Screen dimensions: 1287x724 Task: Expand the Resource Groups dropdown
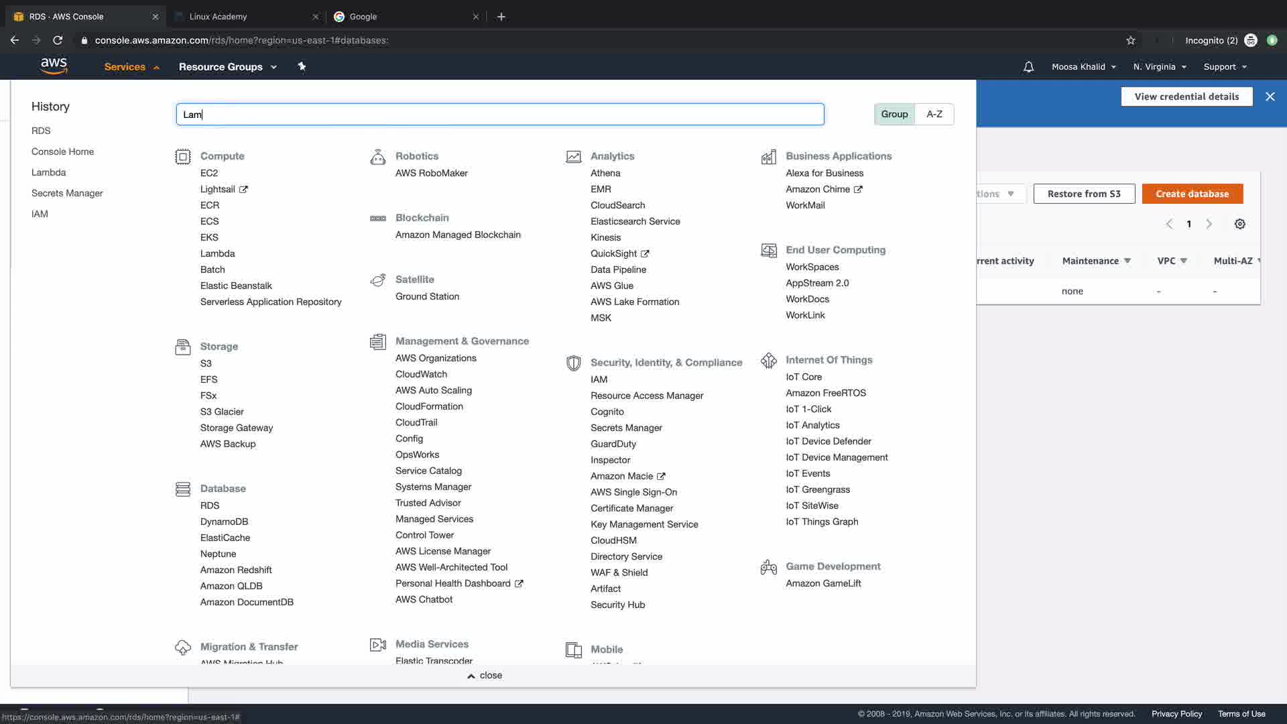227,67
